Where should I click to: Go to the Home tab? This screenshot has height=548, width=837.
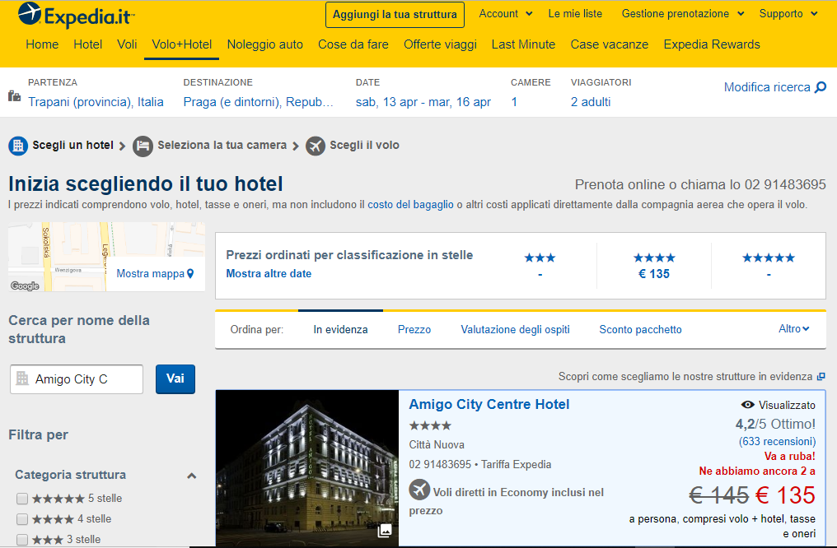coord(42,44)
